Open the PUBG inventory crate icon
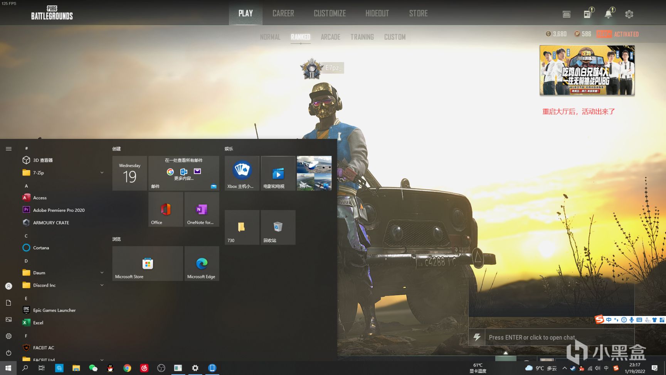 tap(567, 14)
